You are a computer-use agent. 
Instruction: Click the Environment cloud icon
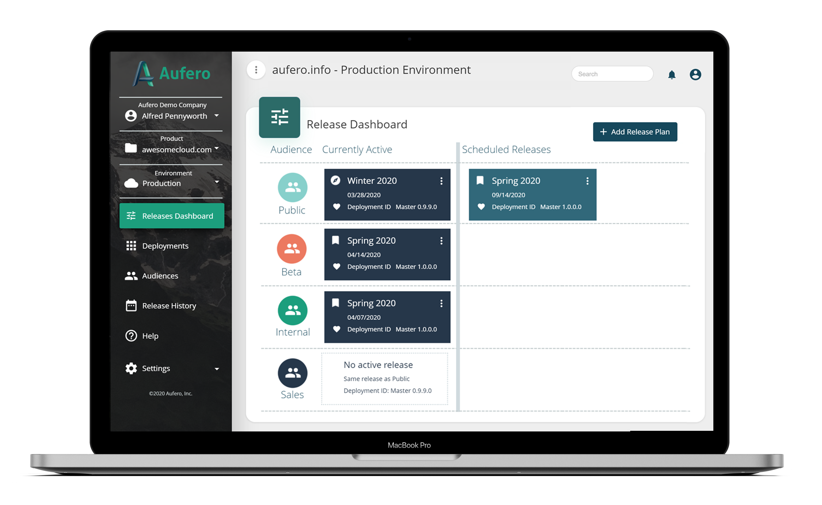(x=131, y=183)
